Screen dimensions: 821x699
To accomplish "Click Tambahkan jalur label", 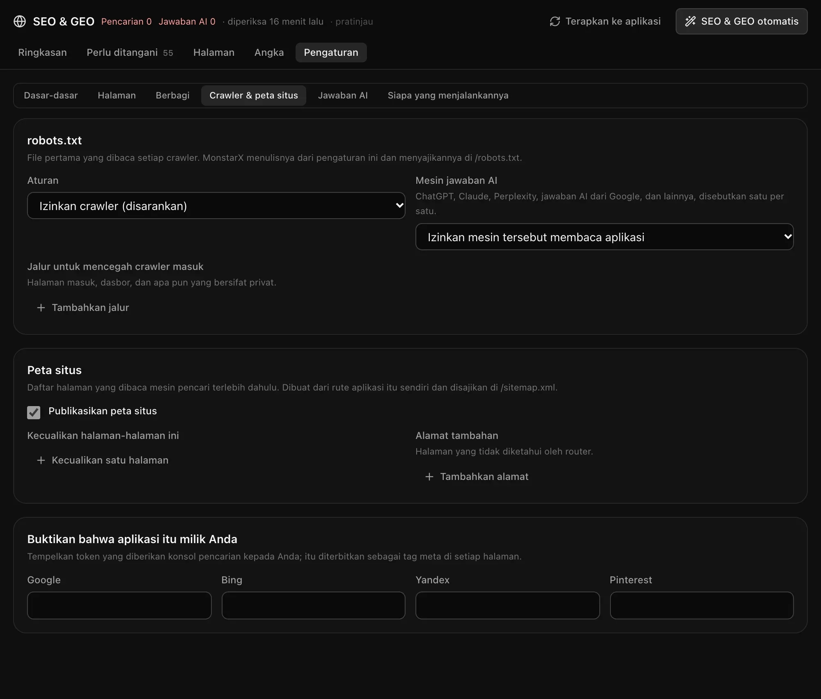I will click(x=90, y=308).
